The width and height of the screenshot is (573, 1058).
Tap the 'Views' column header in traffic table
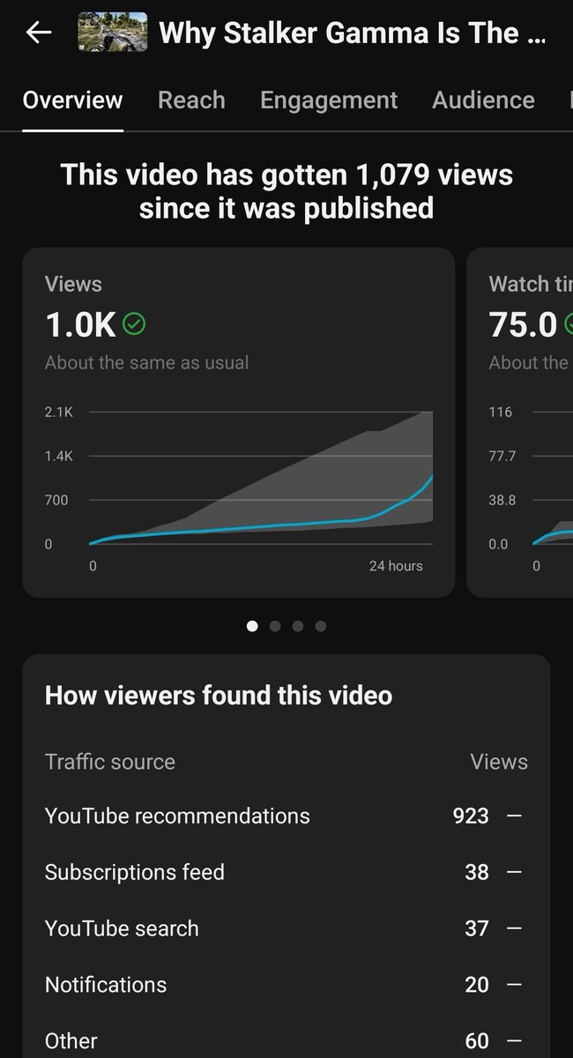[x=499, y=762]
